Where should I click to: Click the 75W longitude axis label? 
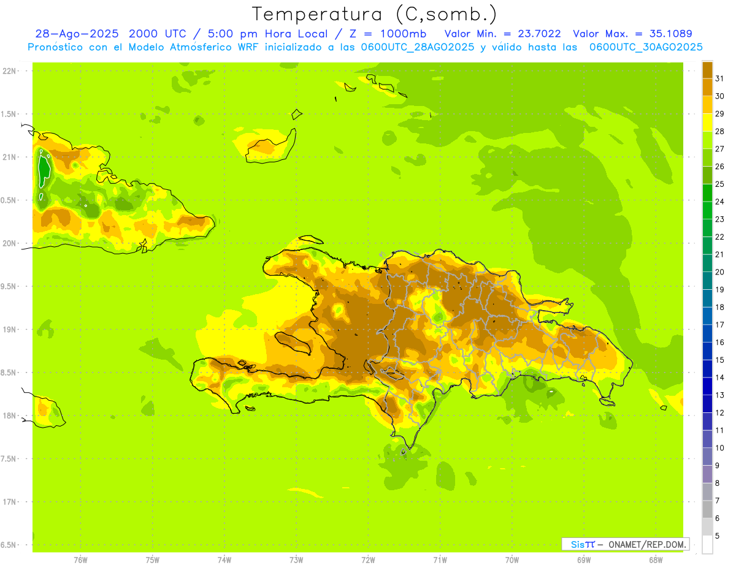click(x=153, y=560)
